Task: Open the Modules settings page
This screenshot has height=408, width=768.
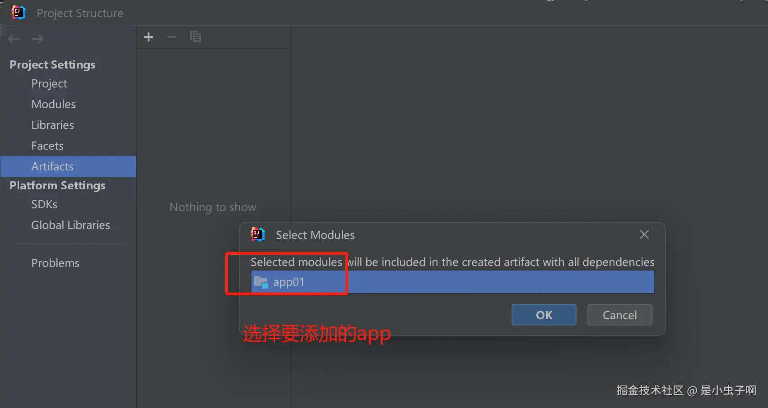Action: point(54,105)
